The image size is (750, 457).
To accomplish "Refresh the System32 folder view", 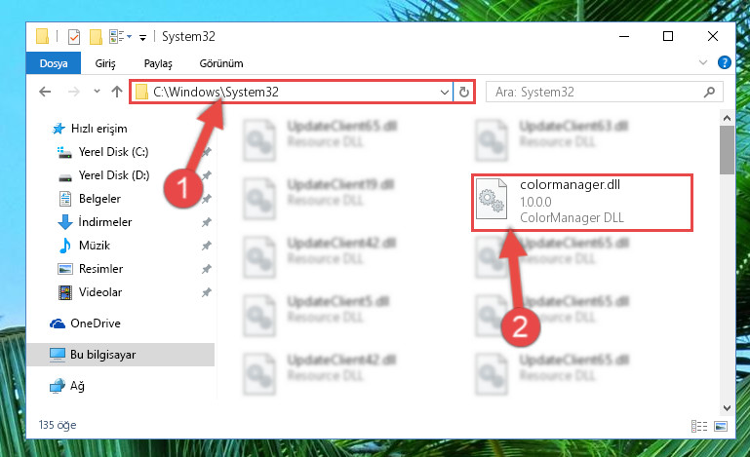I will [x=464, y=92].
